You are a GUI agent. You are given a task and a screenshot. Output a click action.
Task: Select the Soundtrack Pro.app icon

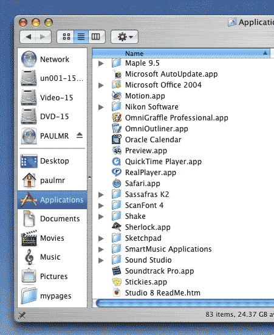(x=117, y=271)
